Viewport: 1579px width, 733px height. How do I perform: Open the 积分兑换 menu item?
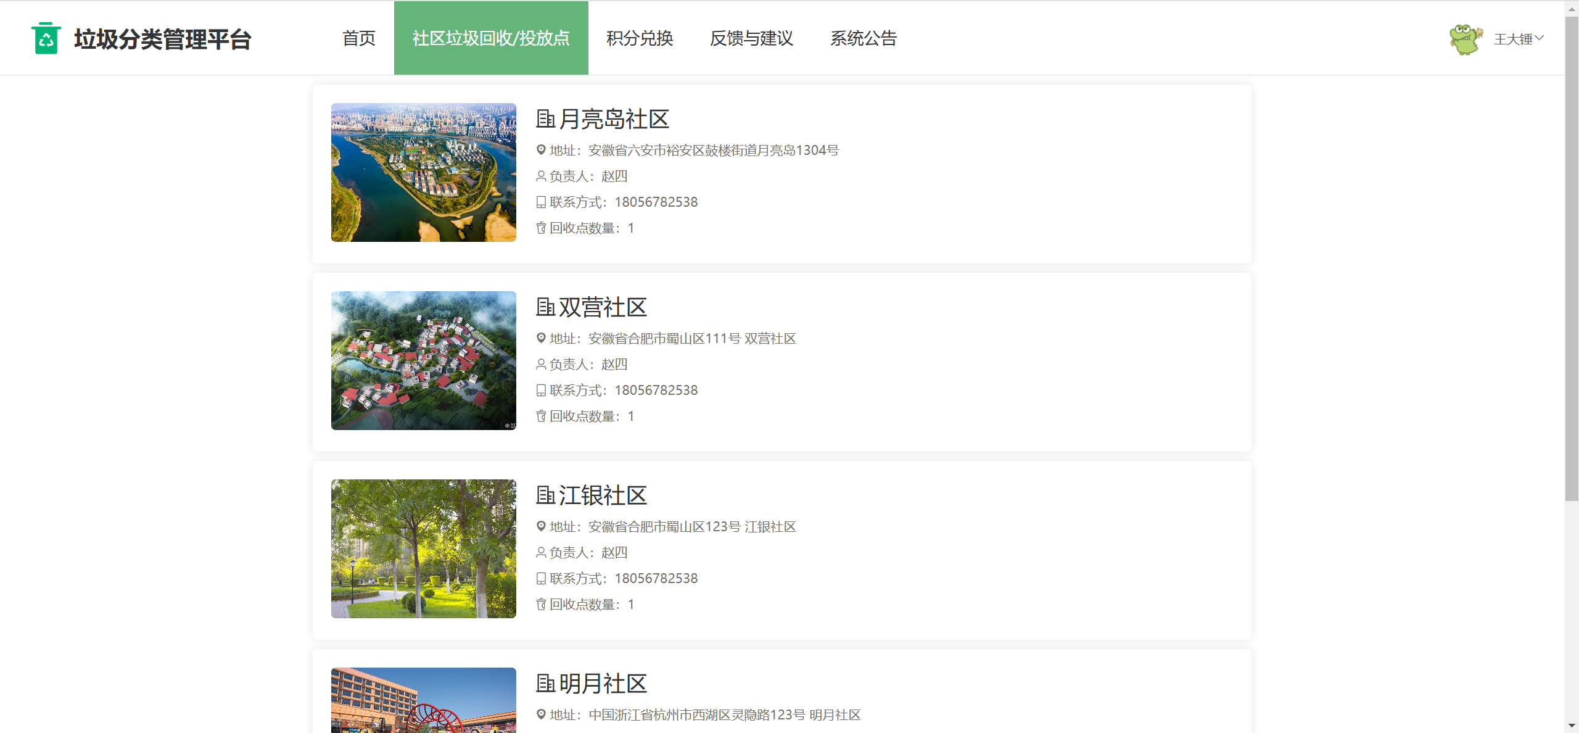click(640, 38)
